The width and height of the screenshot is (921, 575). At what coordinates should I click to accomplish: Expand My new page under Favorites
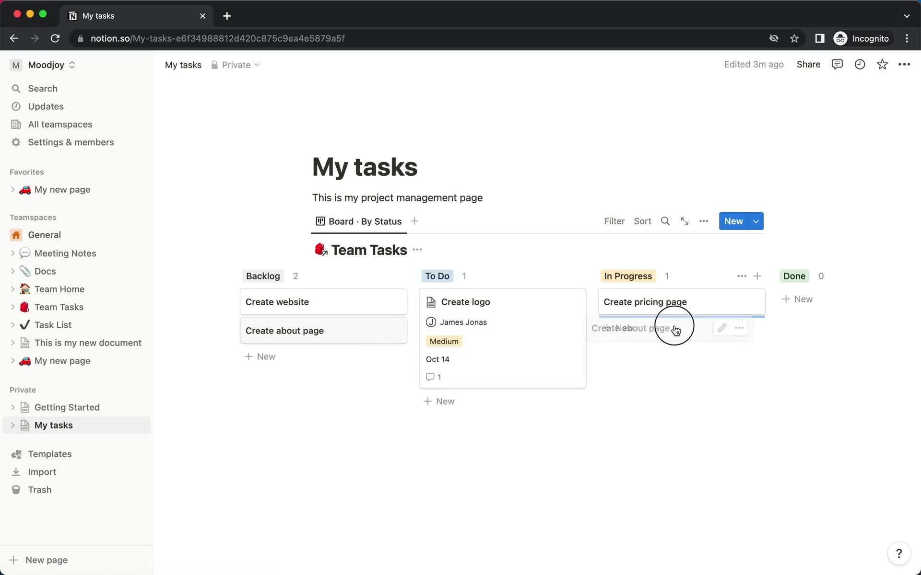pos(12,190)
